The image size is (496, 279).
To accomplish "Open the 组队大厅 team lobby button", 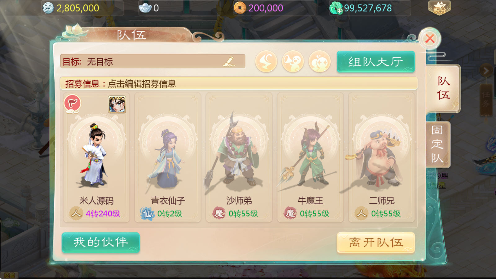I will (x=376, y=62).
